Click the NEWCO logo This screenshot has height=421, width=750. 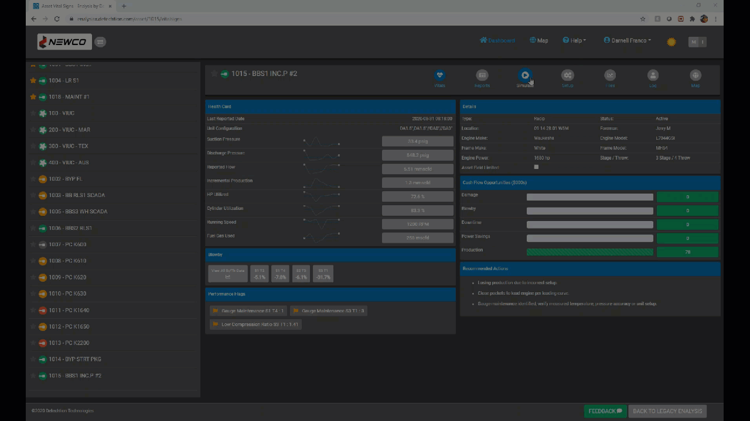[x=64, y=42]
